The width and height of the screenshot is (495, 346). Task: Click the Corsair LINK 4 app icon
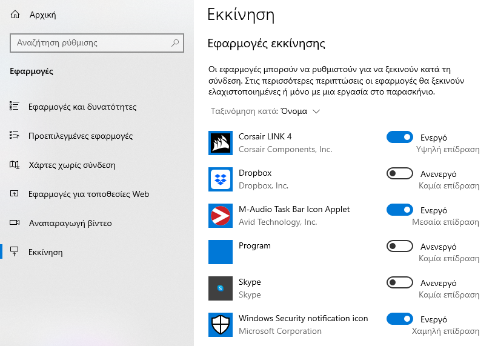click(221, 143)
